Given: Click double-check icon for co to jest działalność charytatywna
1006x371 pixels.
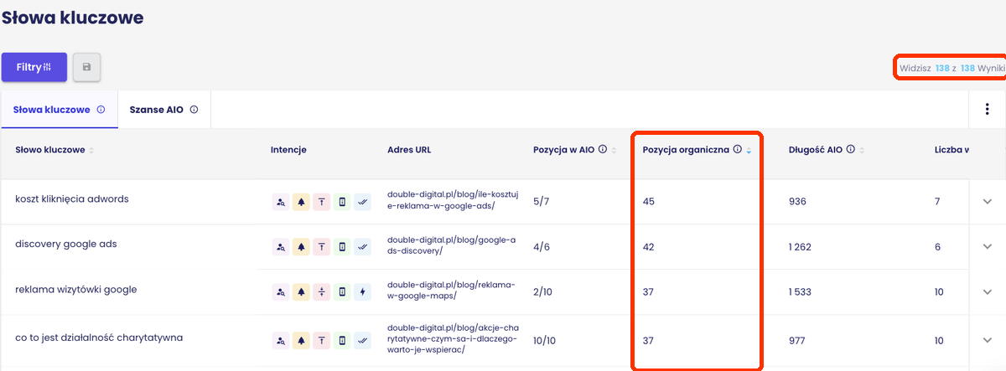Looking at the screenshot, I should point(362,341).
